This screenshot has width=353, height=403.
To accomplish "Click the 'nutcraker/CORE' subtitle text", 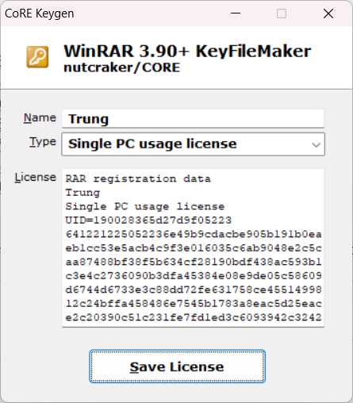I will tap(122, 67).
